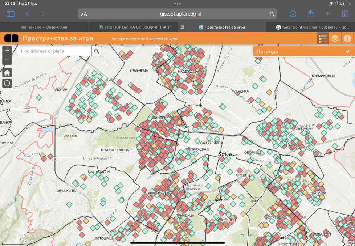
Task: Open a new Safari tab
Action: [x=328, y=14]
